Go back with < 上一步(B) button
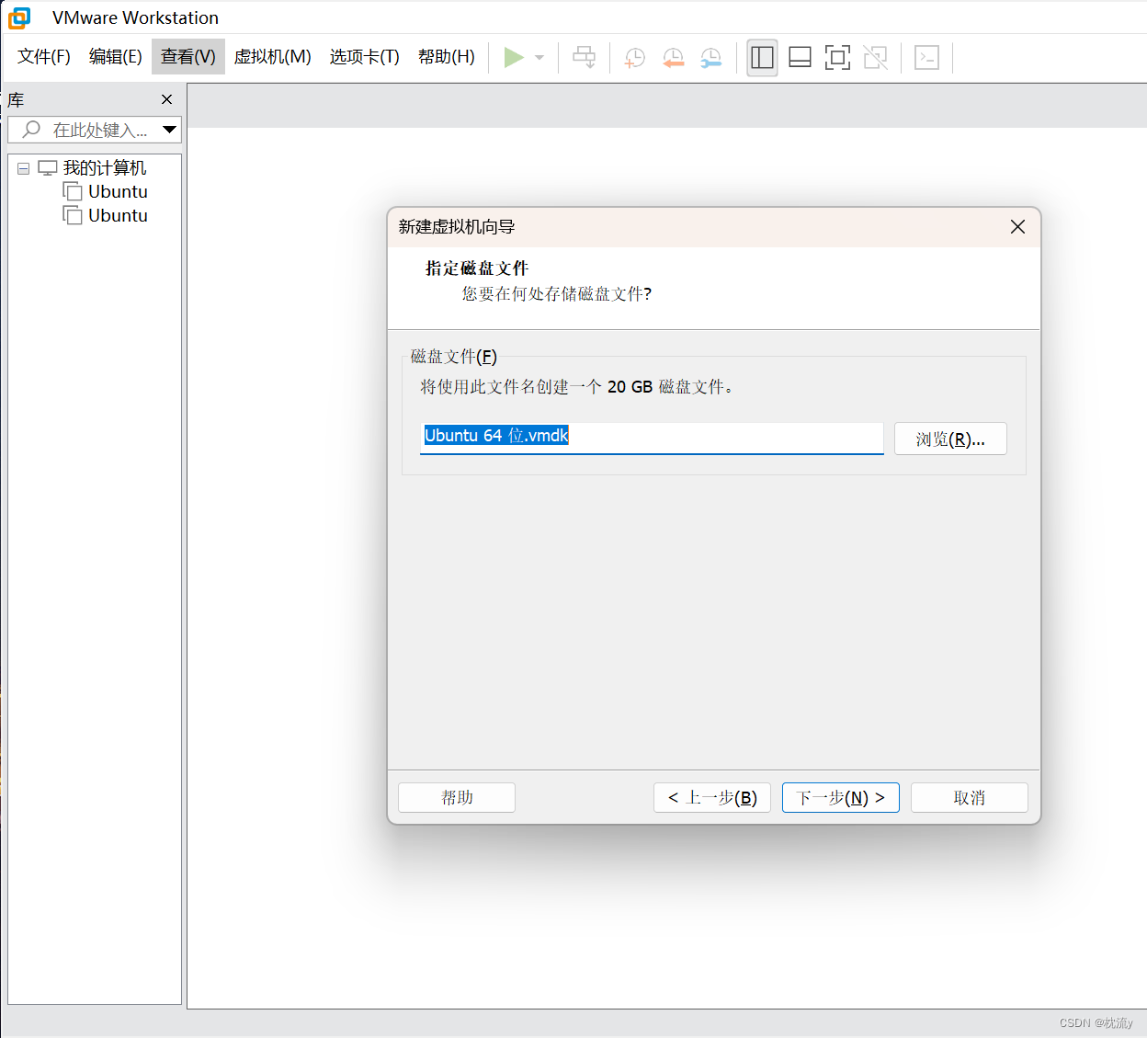1147x1038 pixels. point(712,797)
